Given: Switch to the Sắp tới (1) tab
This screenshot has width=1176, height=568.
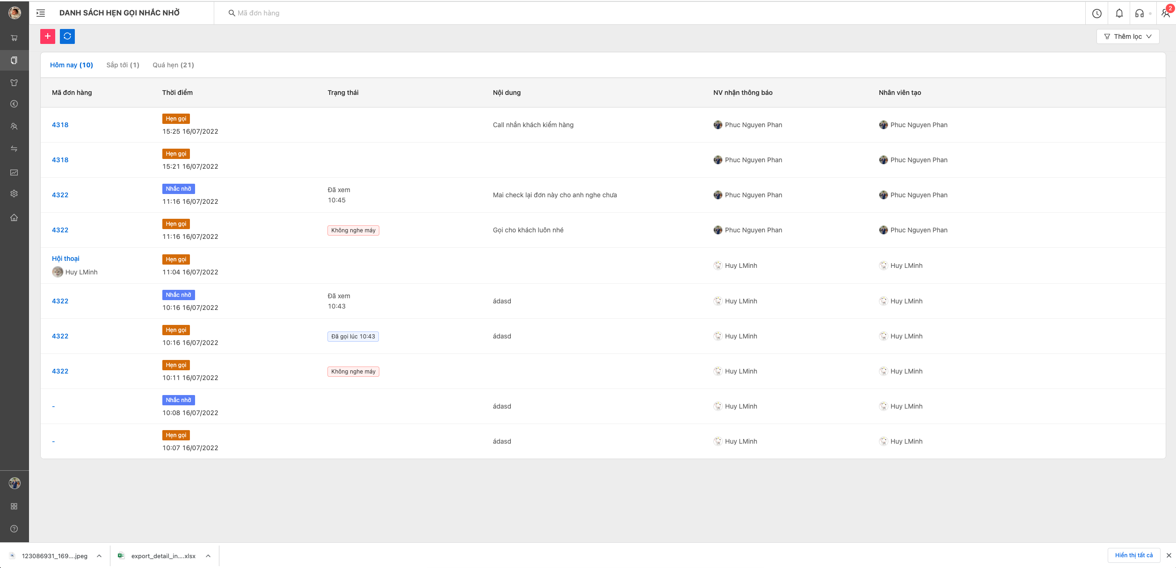Looking at the screenshot, I should [123, 65].
